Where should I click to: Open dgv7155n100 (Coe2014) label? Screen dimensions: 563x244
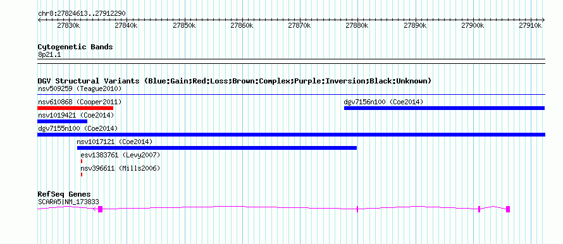78,128
